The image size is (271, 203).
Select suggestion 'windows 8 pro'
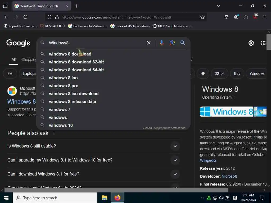click(113, 86)
